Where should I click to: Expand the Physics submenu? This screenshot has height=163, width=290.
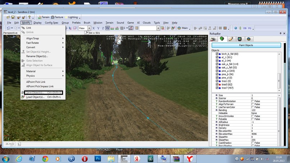click(x=43, y=76)
